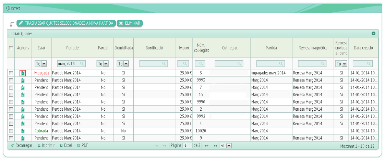Collapse the Llistat: Quotes panel
Viewport: 385px width, 160px height.
pos(374,34)
